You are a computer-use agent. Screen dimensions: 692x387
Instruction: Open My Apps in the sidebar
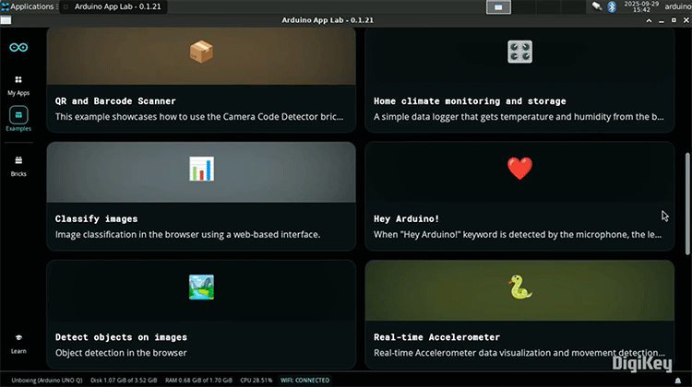18,86
